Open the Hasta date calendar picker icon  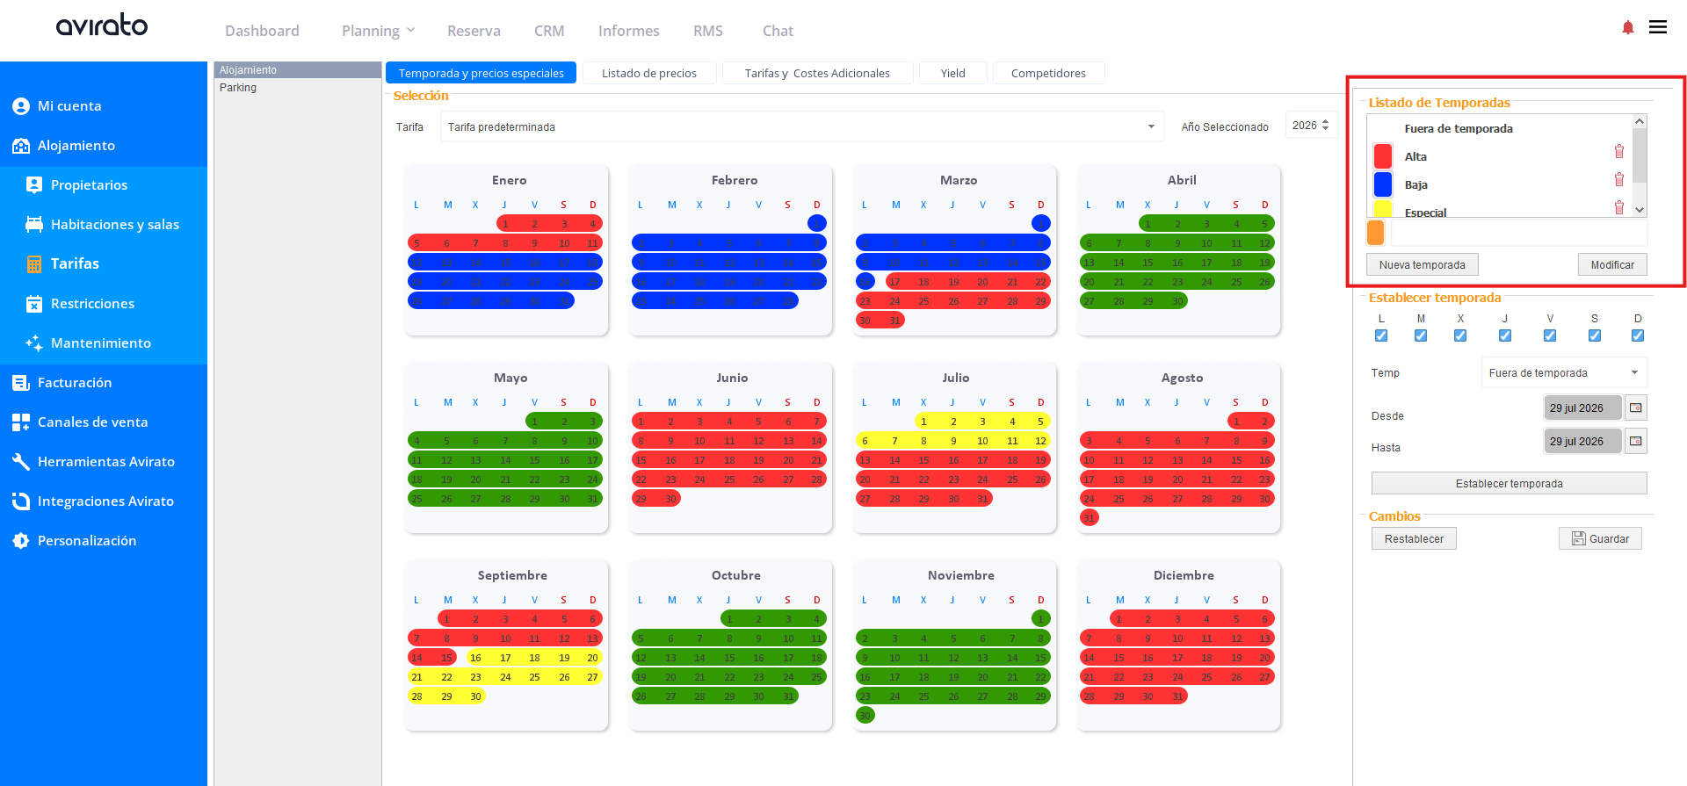(x=1635, y=441)
